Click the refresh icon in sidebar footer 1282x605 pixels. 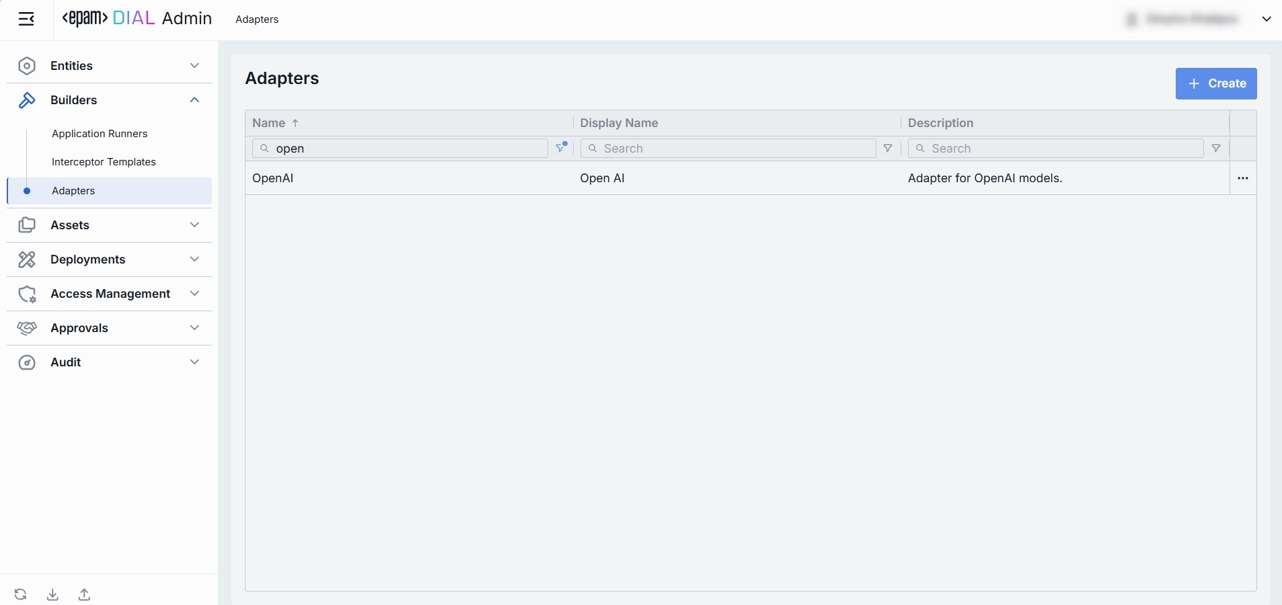click(x=21, y=594)
